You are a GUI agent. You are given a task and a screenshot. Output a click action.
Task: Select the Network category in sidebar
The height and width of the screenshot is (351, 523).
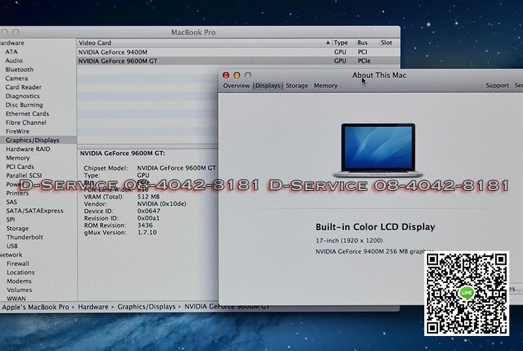[10, 255]
